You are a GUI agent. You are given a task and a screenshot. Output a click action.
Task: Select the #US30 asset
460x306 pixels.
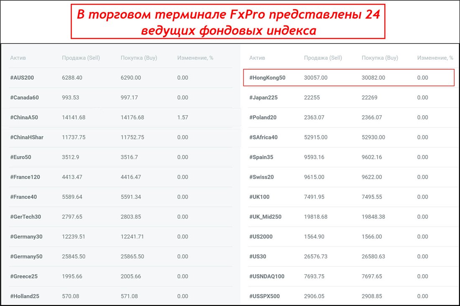258,256
